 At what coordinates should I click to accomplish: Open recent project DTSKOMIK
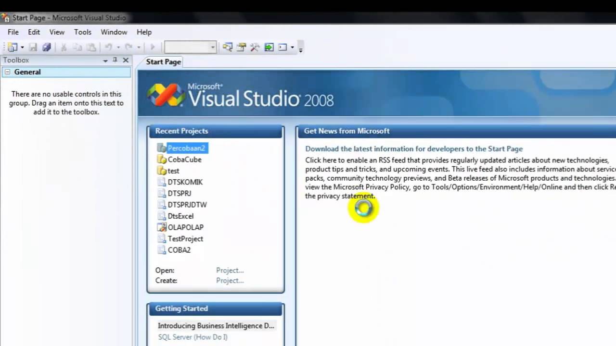click(185, 182)
